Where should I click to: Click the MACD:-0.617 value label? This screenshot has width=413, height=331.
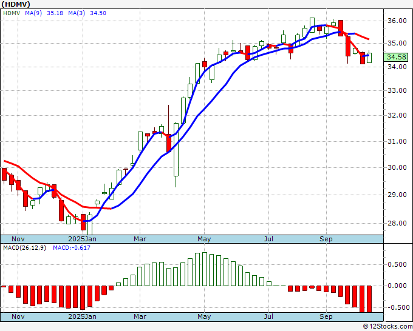pyautogui.click(x=72, y=248)
